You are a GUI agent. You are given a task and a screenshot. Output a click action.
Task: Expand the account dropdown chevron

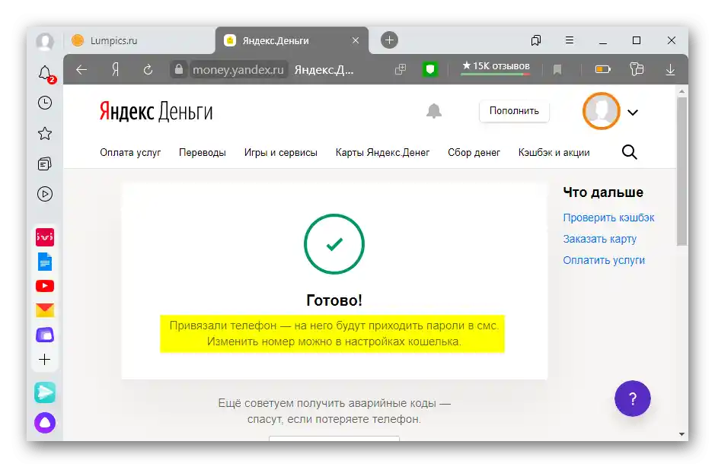633,112
